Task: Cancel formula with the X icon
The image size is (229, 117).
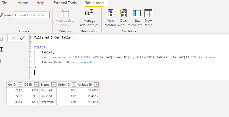Action: (x=14, y=38)
